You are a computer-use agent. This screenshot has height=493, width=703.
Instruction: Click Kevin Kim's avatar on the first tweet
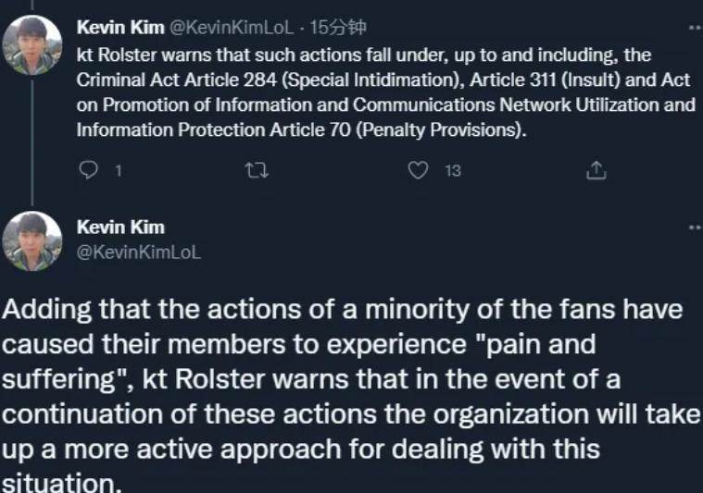click(x=32, y=46)
